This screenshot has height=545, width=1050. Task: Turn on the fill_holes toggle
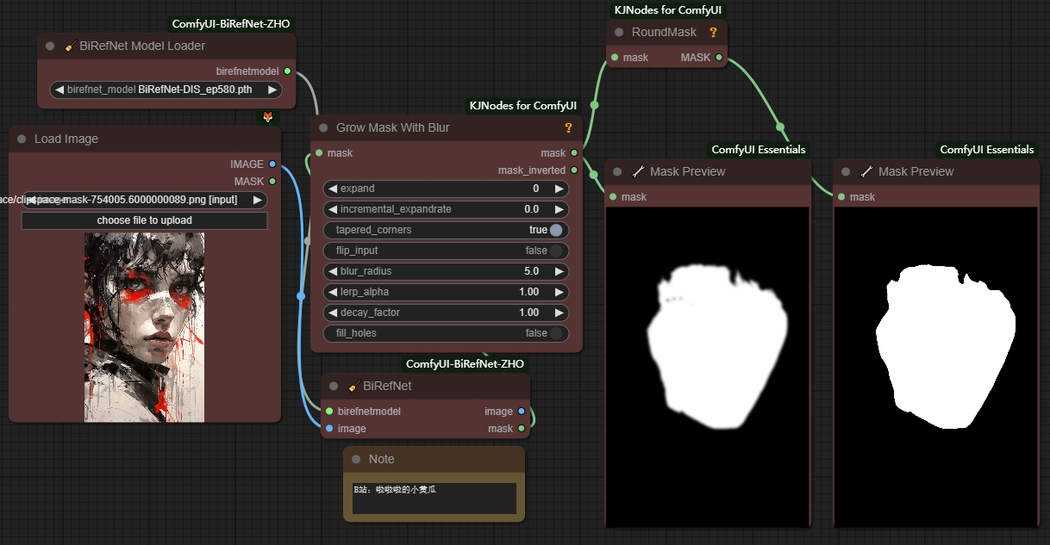coord(556,333)
